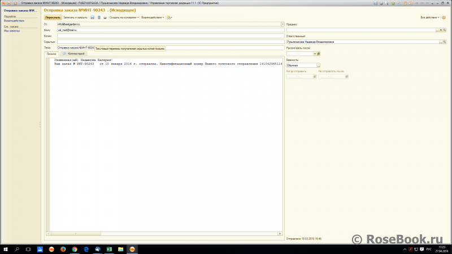
Task: Open the Windows Start menu
Action: [5, 248]
